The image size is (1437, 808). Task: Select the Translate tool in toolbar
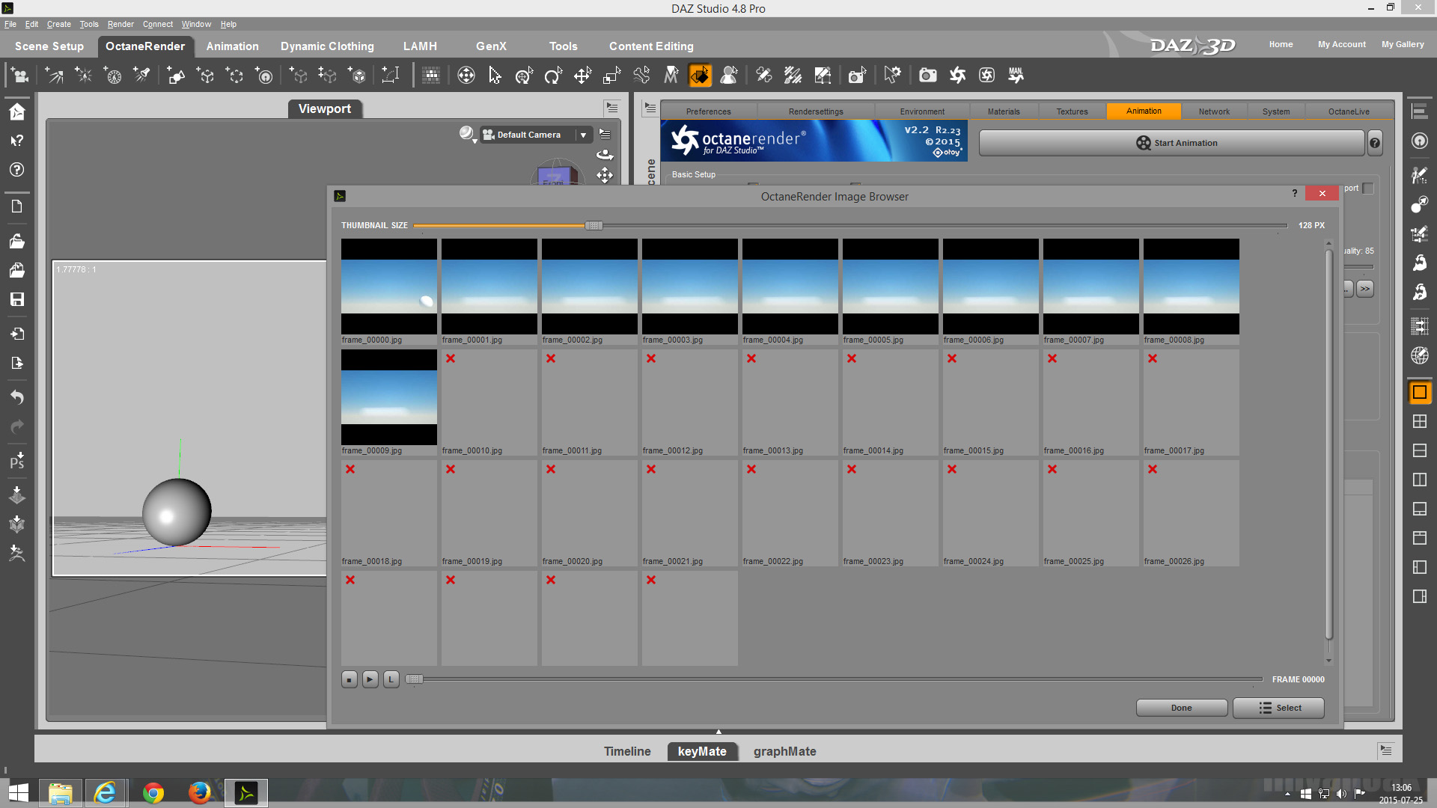point(582,76)
